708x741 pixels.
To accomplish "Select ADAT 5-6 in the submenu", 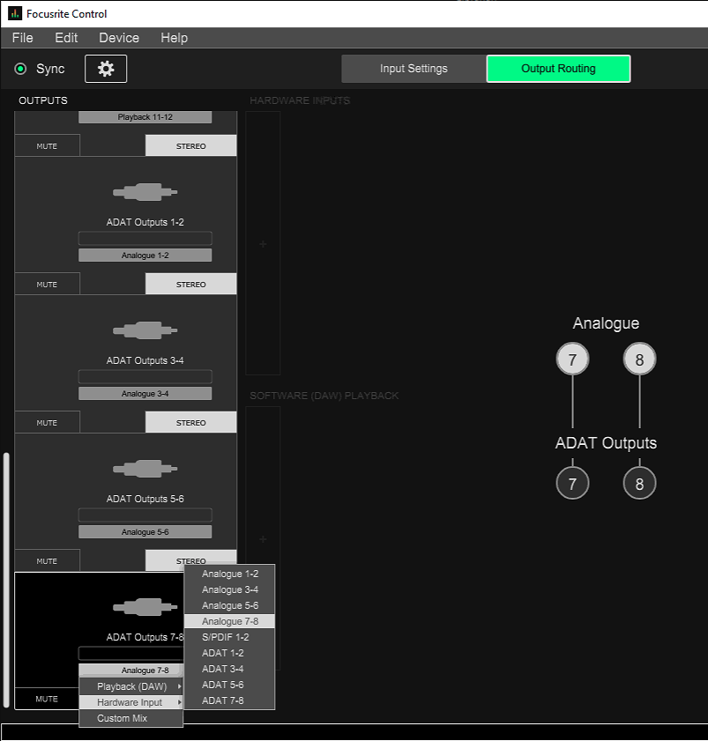I will [x=229, y=685].
